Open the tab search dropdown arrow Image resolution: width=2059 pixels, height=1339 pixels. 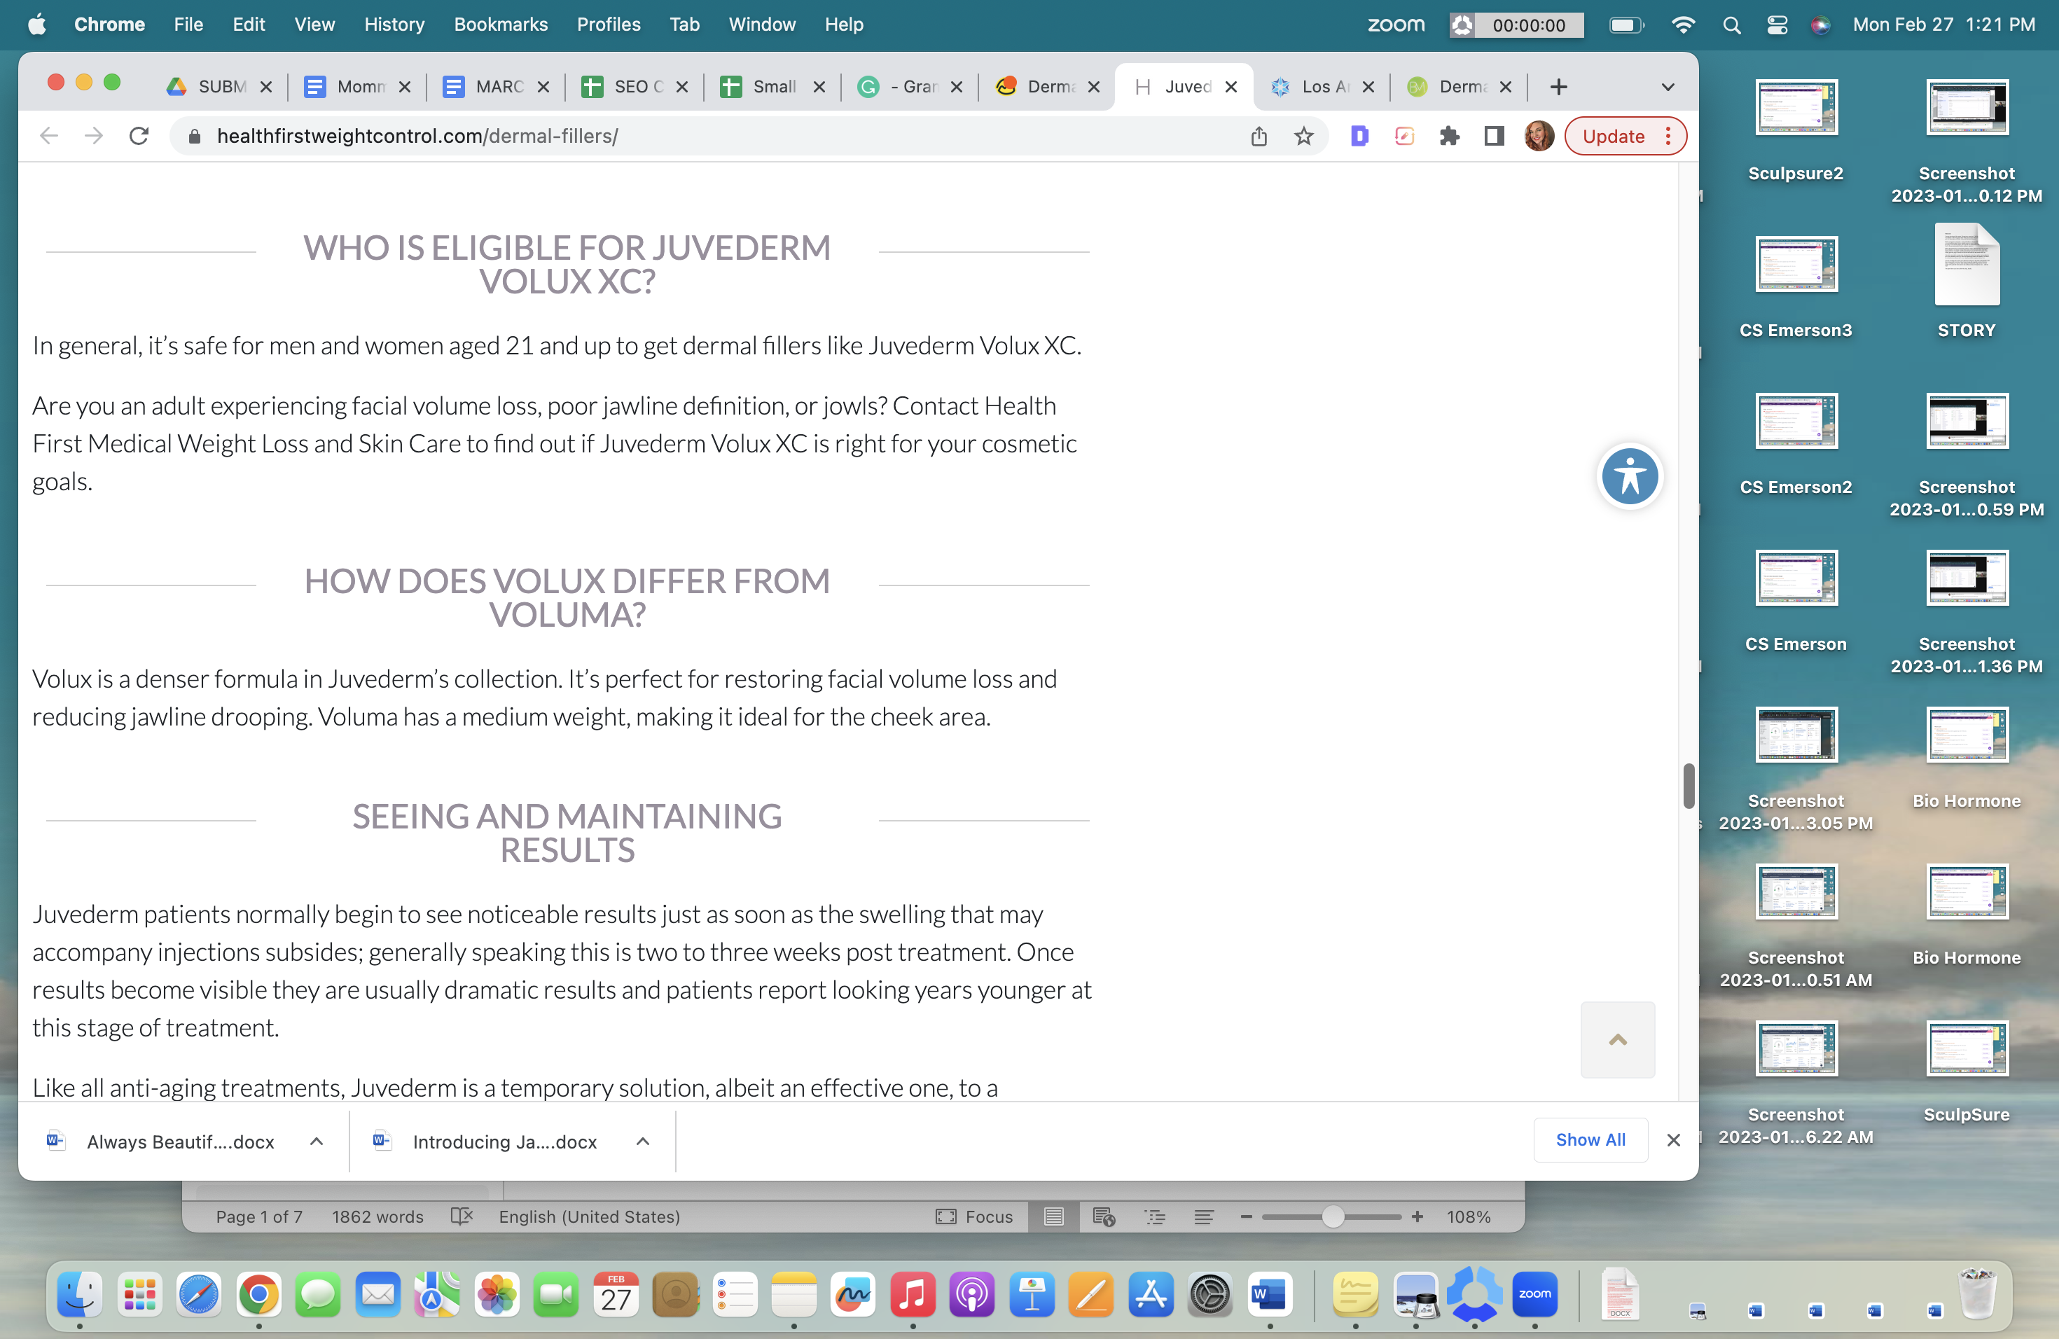click(1668, 87)
